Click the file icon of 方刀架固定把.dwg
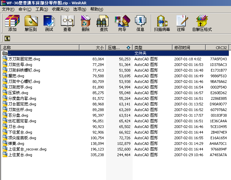This screenshot has width=231, height=180. click(x=5, y=59)
